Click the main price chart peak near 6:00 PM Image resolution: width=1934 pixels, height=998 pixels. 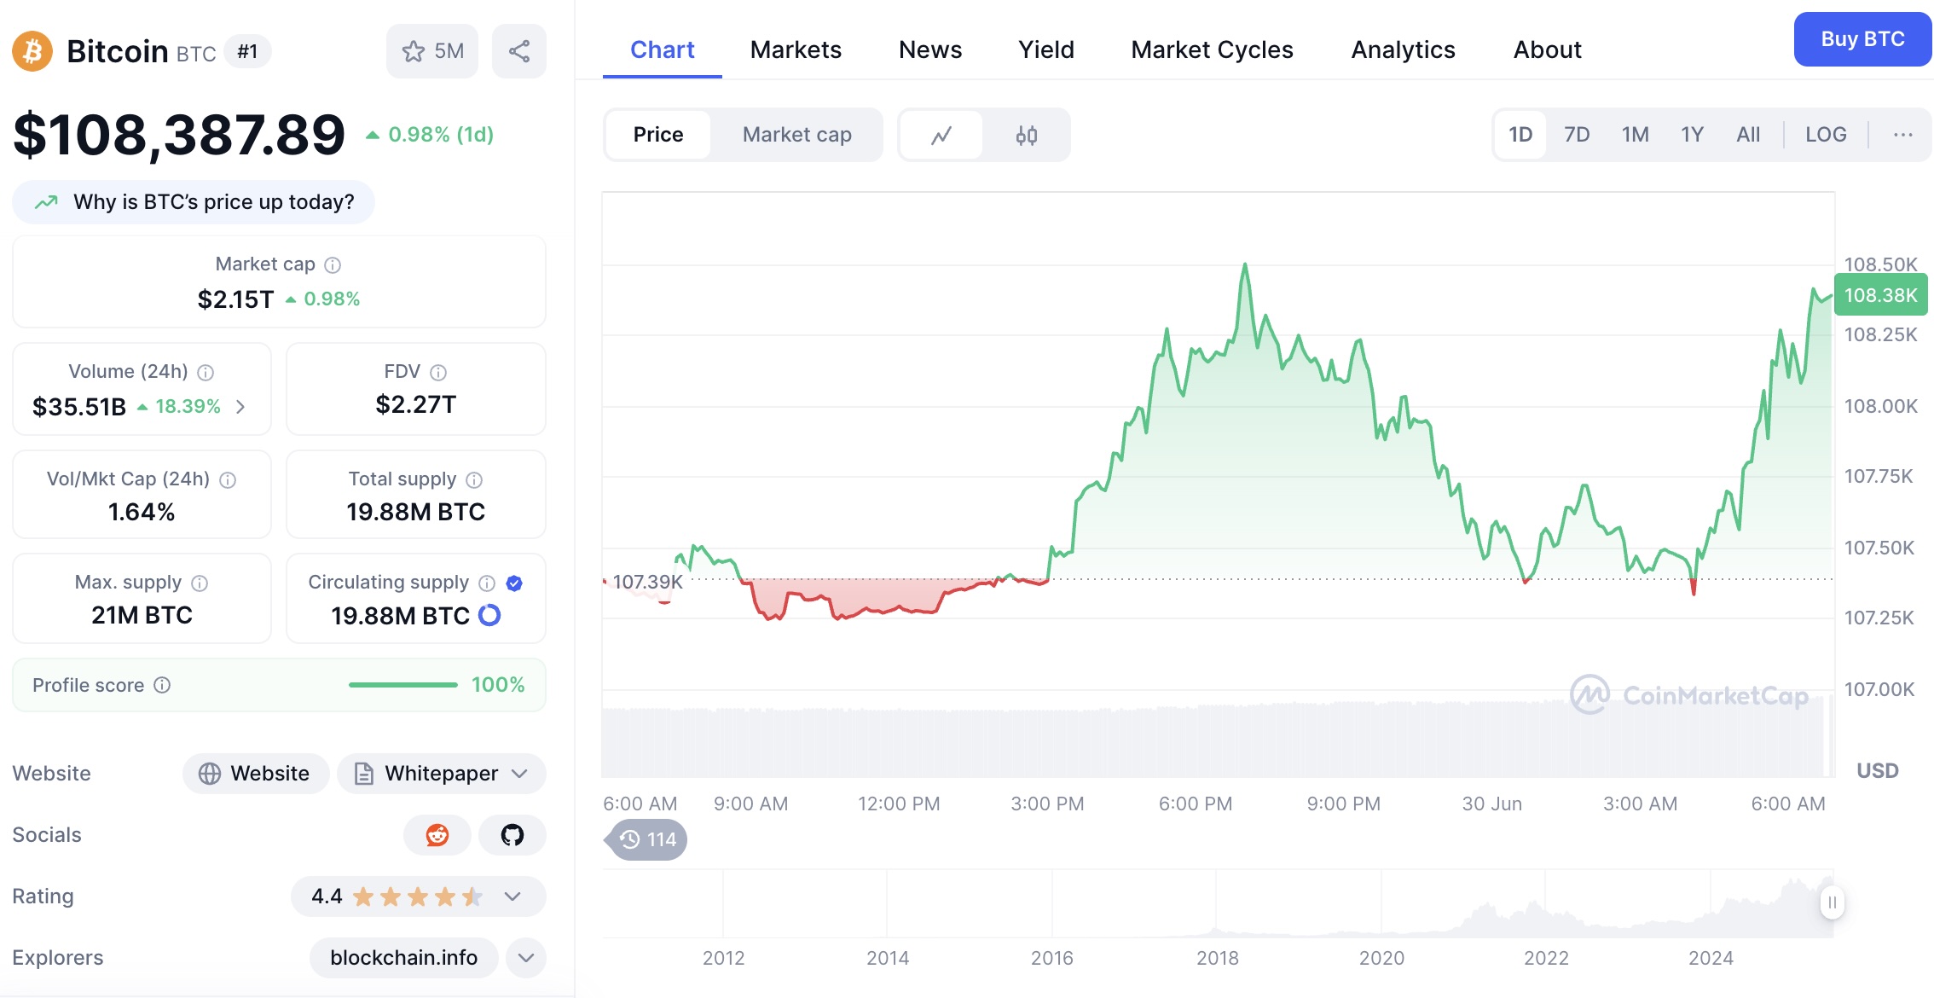1245,265
